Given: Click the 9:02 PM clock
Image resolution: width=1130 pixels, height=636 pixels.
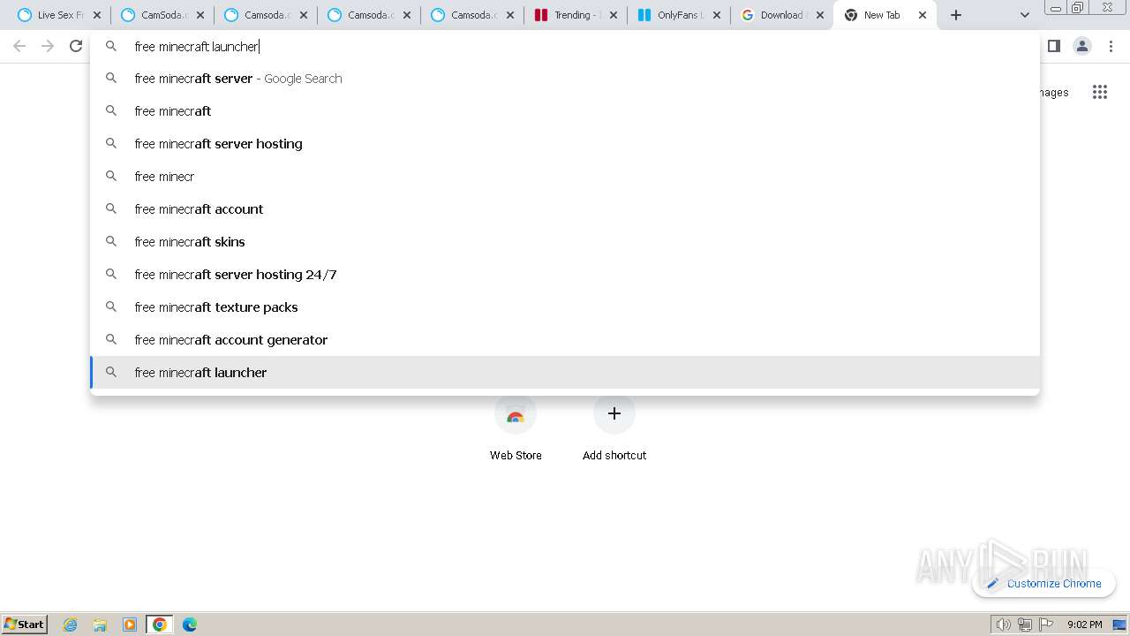Looking at the screenshot, I should pyautogui.click(x=1084, y=625).
